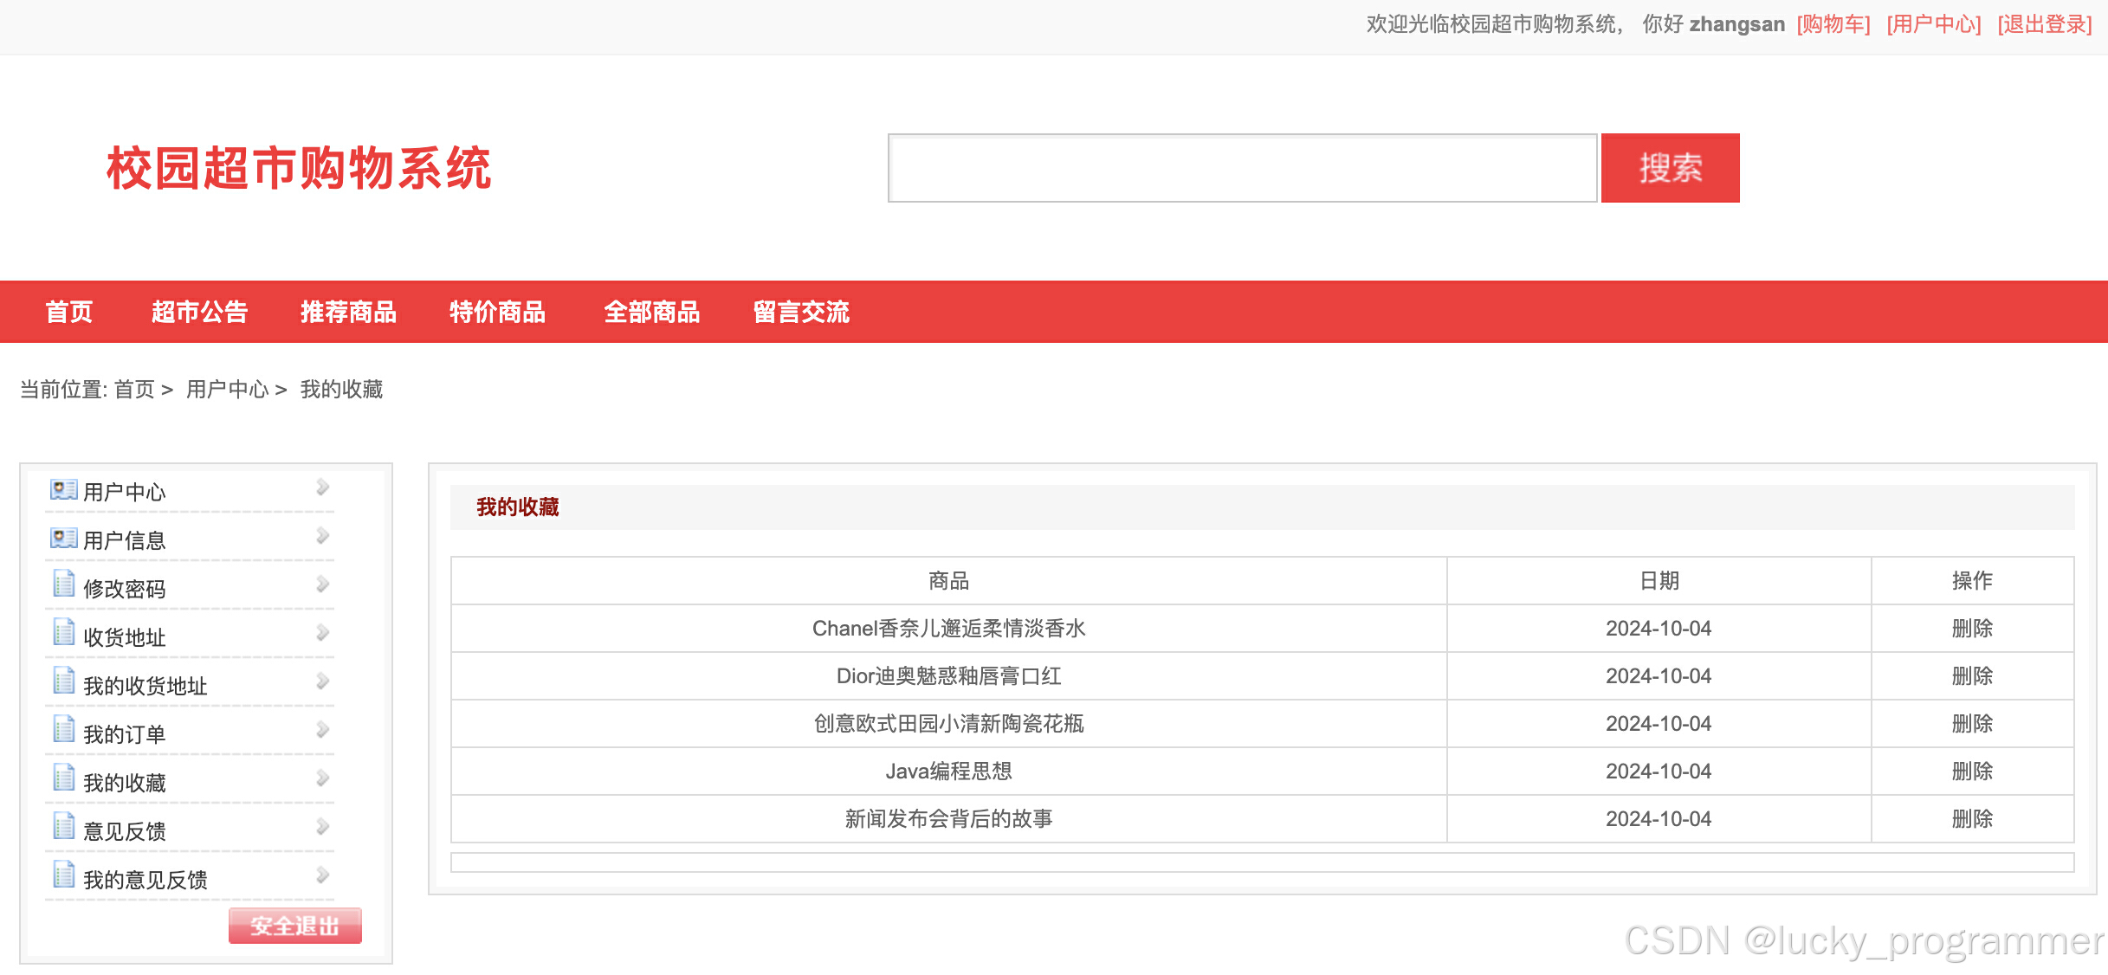Click the document icon beside 修改密码
The image size is (2108, 975).
click(x=63, y=584)
